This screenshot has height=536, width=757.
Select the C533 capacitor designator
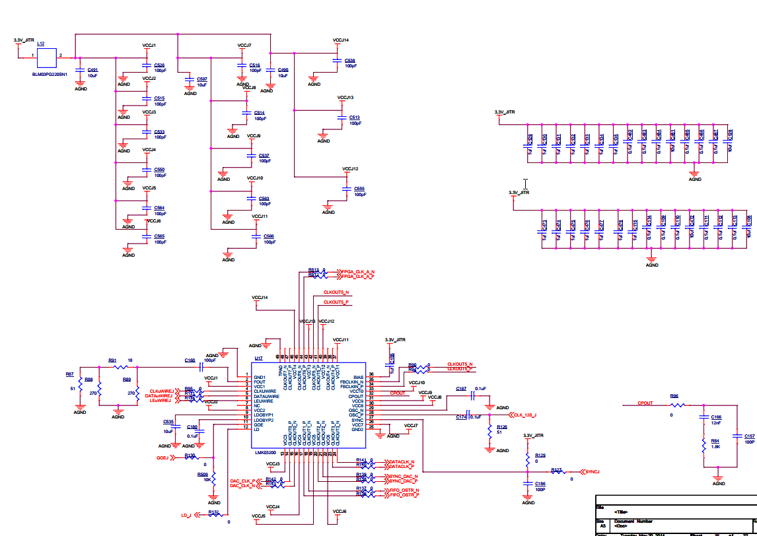159,132
